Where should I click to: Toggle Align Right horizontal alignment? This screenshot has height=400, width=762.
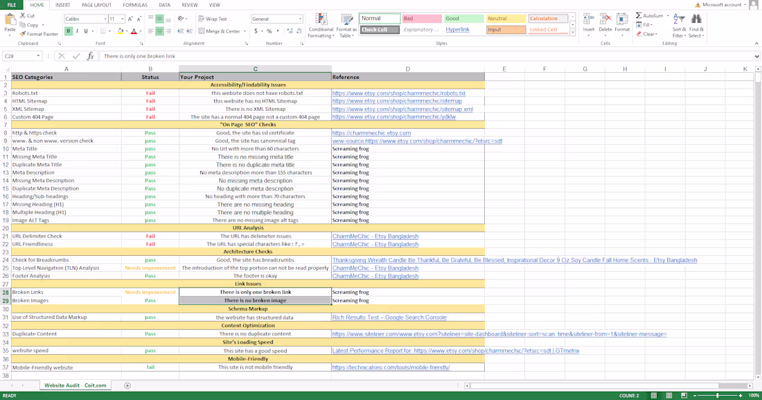click(x=168, y=31)
